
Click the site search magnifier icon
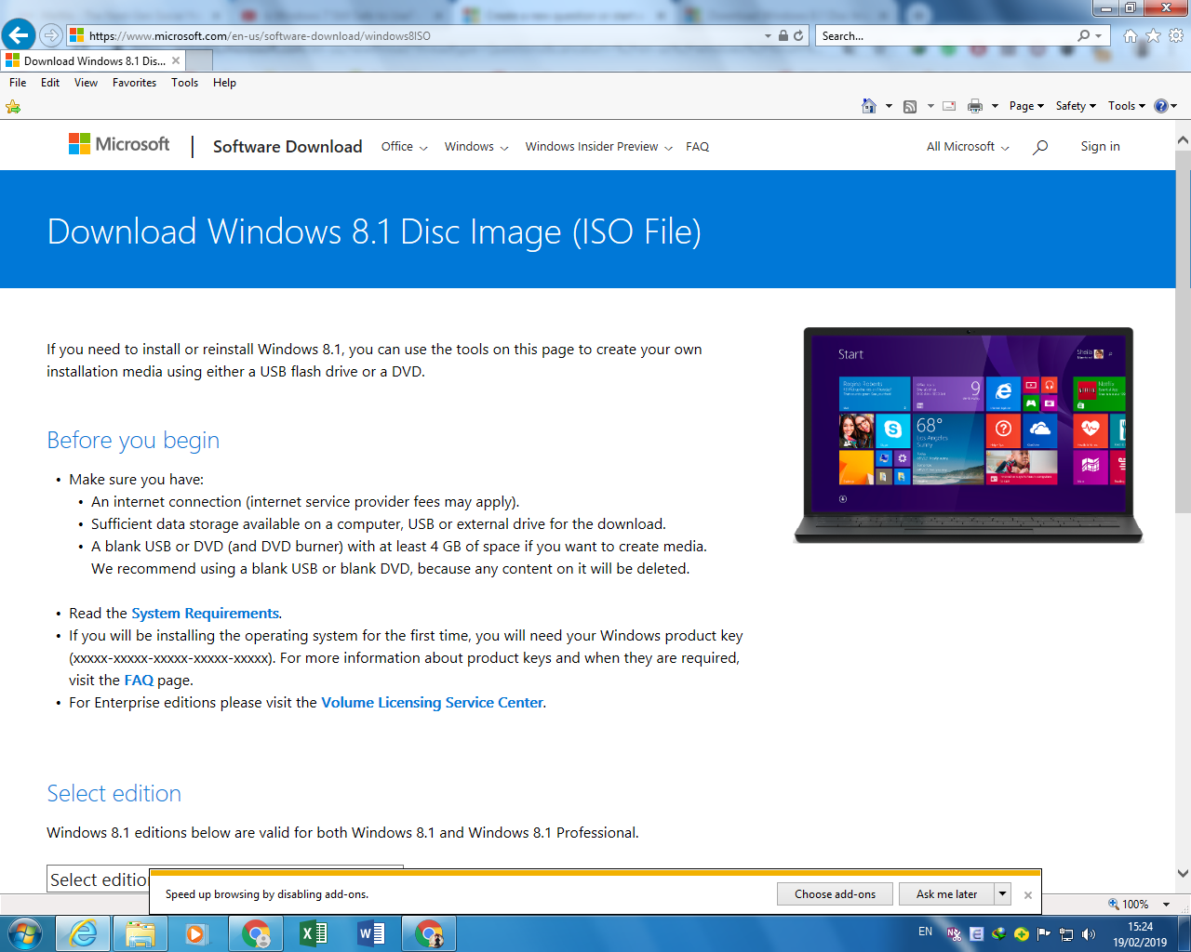pyautogui.click(x=1040, y=147)
